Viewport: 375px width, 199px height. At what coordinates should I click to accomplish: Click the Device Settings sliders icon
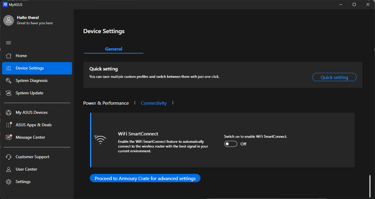[9, 68]
